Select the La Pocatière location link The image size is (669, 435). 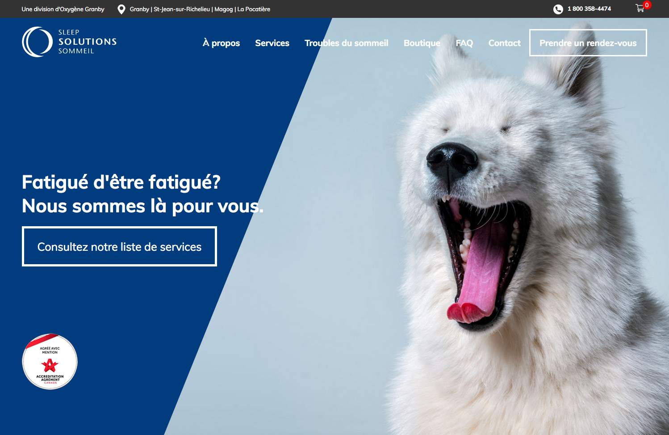254,9
